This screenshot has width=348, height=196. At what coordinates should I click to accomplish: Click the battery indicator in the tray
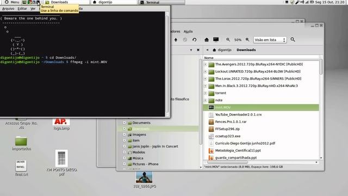click(x=312, y=2)
